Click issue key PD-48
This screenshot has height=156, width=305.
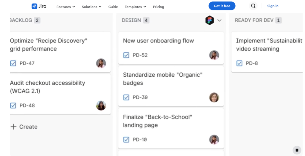click(27, 105)
